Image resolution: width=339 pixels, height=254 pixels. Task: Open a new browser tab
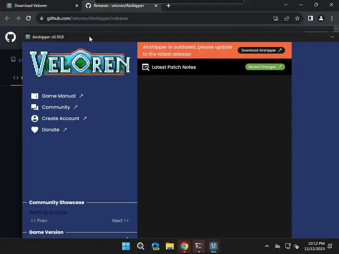(169, 6)
